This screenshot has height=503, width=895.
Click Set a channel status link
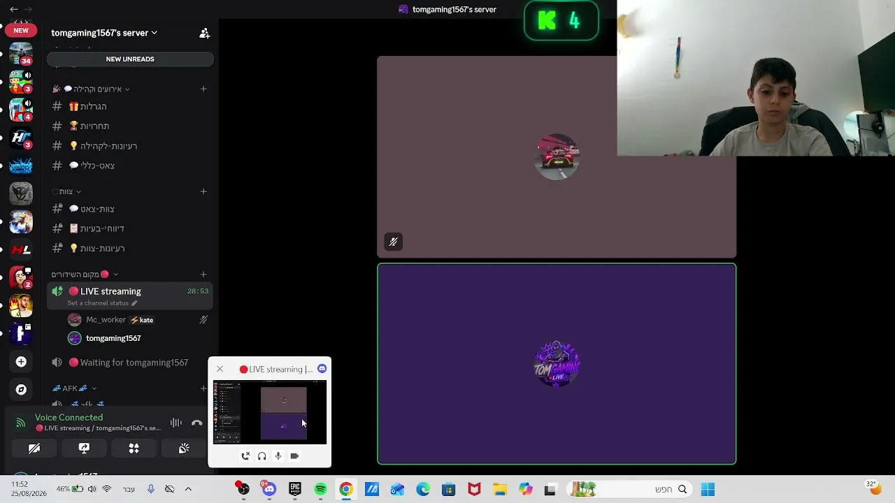[x=98, y=303]
